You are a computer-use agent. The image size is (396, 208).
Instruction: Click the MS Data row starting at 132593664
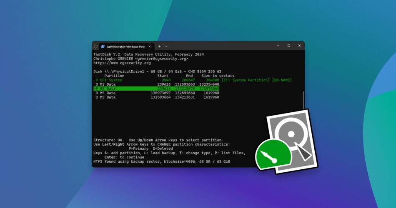[x=156, y=97]
